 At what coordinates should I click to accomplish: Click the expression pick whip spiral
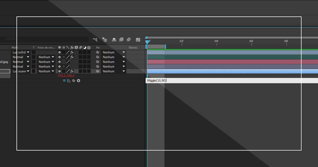(x=73, y=81)
